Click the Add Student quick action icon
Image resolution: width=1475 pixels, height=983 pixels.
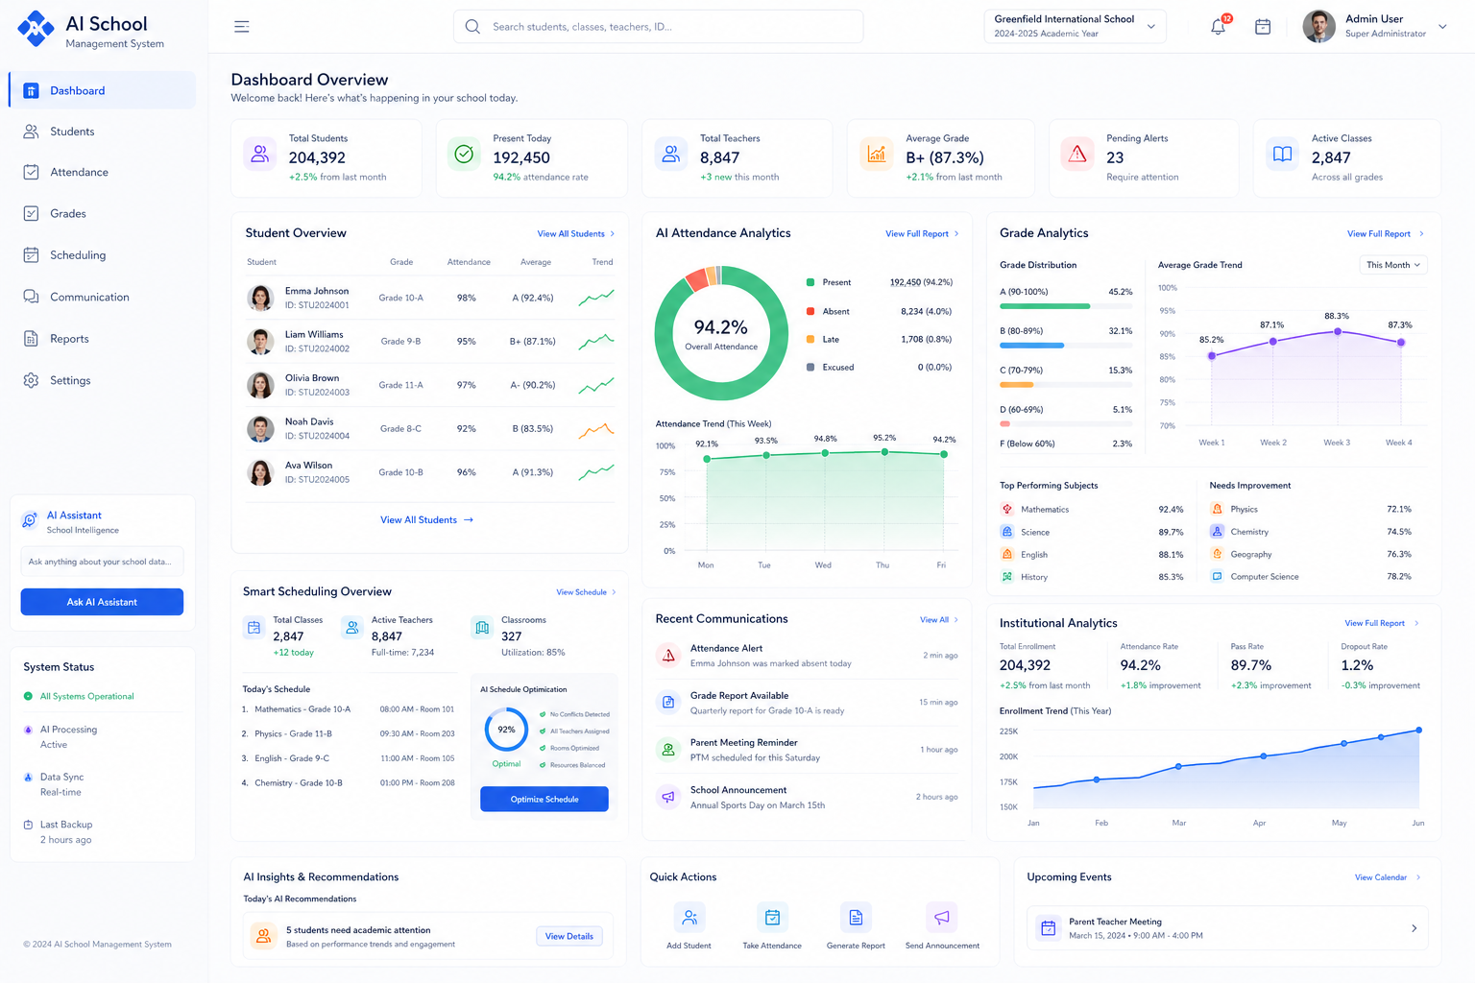tap(689, 918)
